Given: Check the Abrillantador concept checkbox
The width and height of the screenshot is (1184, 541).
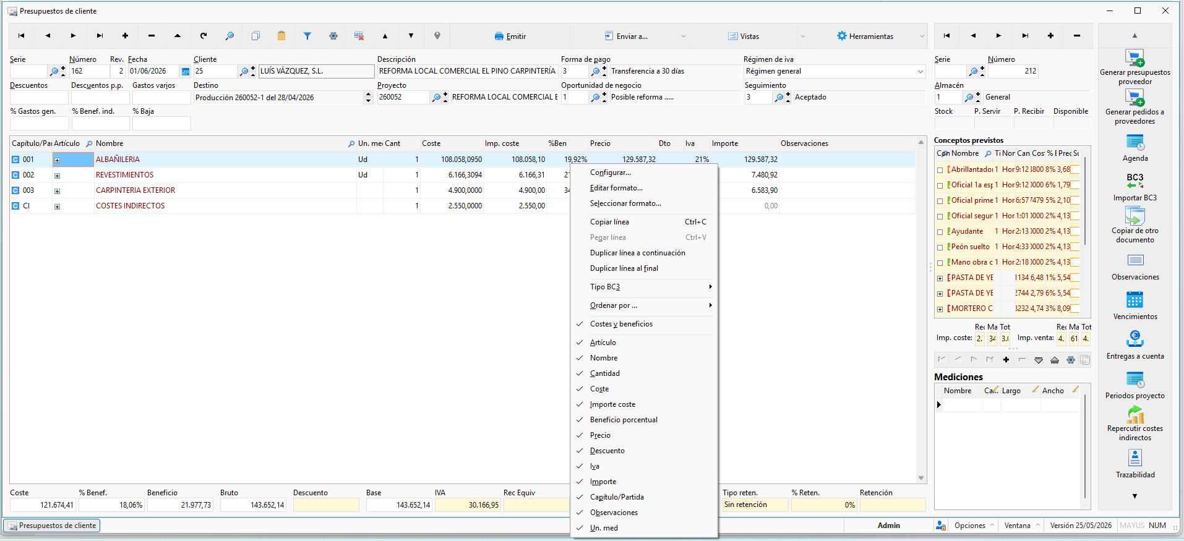Looking at the screenshot, I should pyautogui.click(x=940, y=170).
